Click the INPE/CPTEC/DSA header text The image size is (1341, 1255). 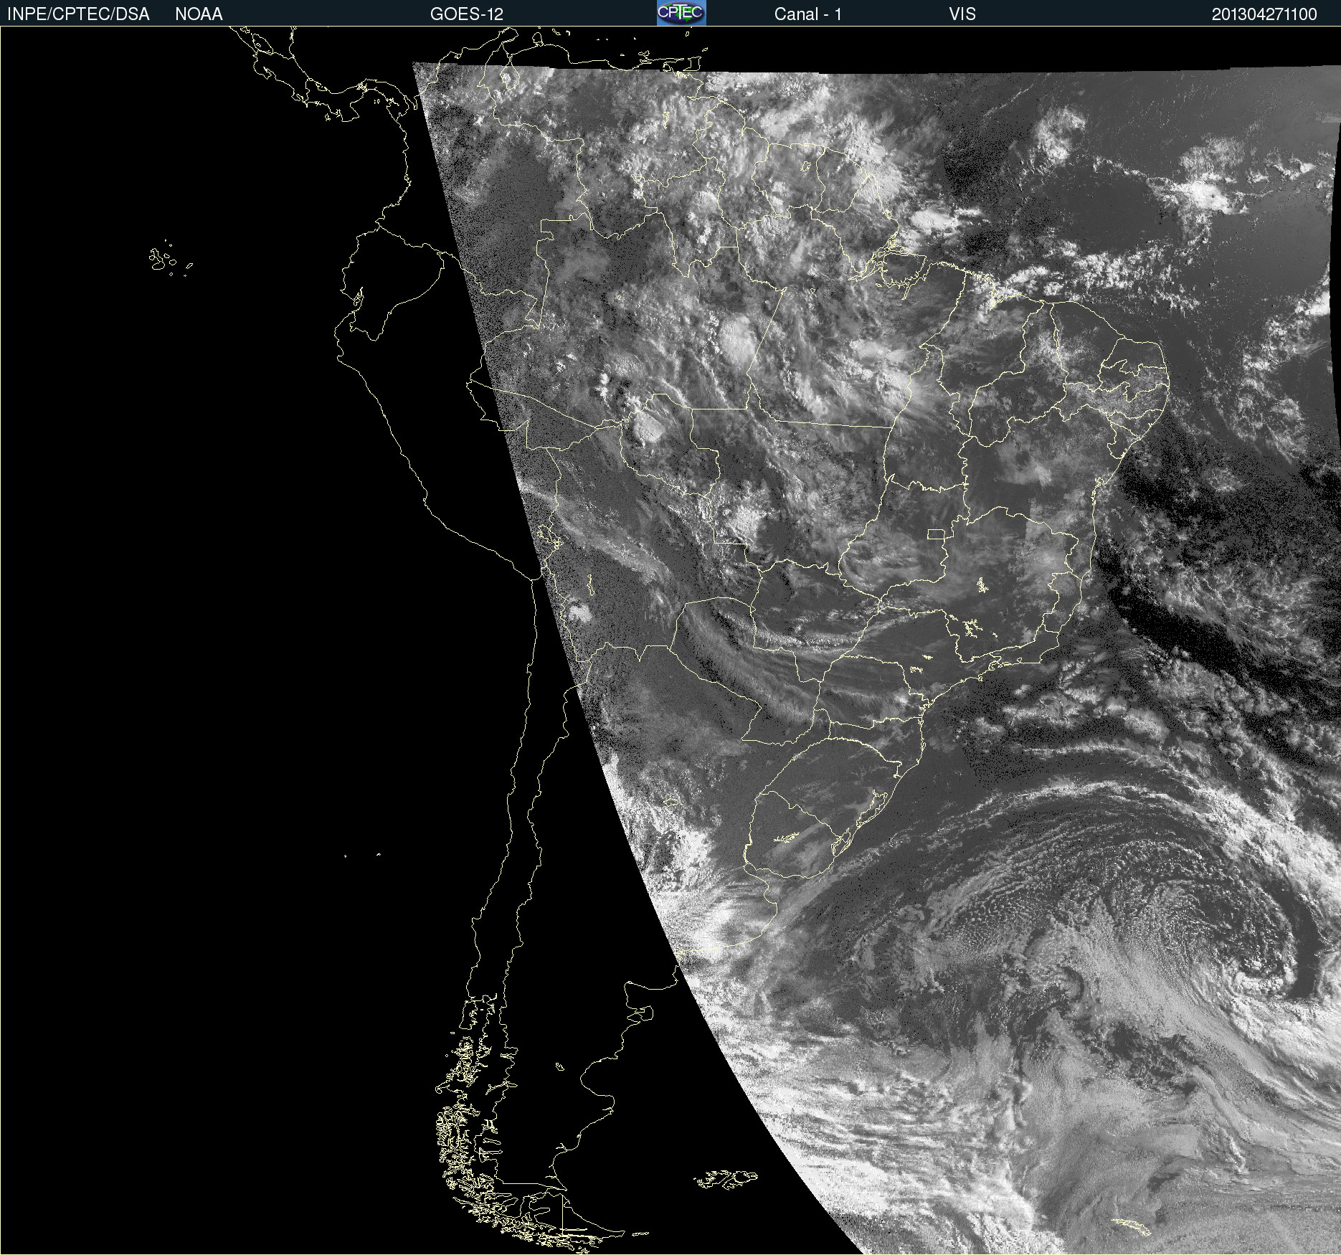78,14
